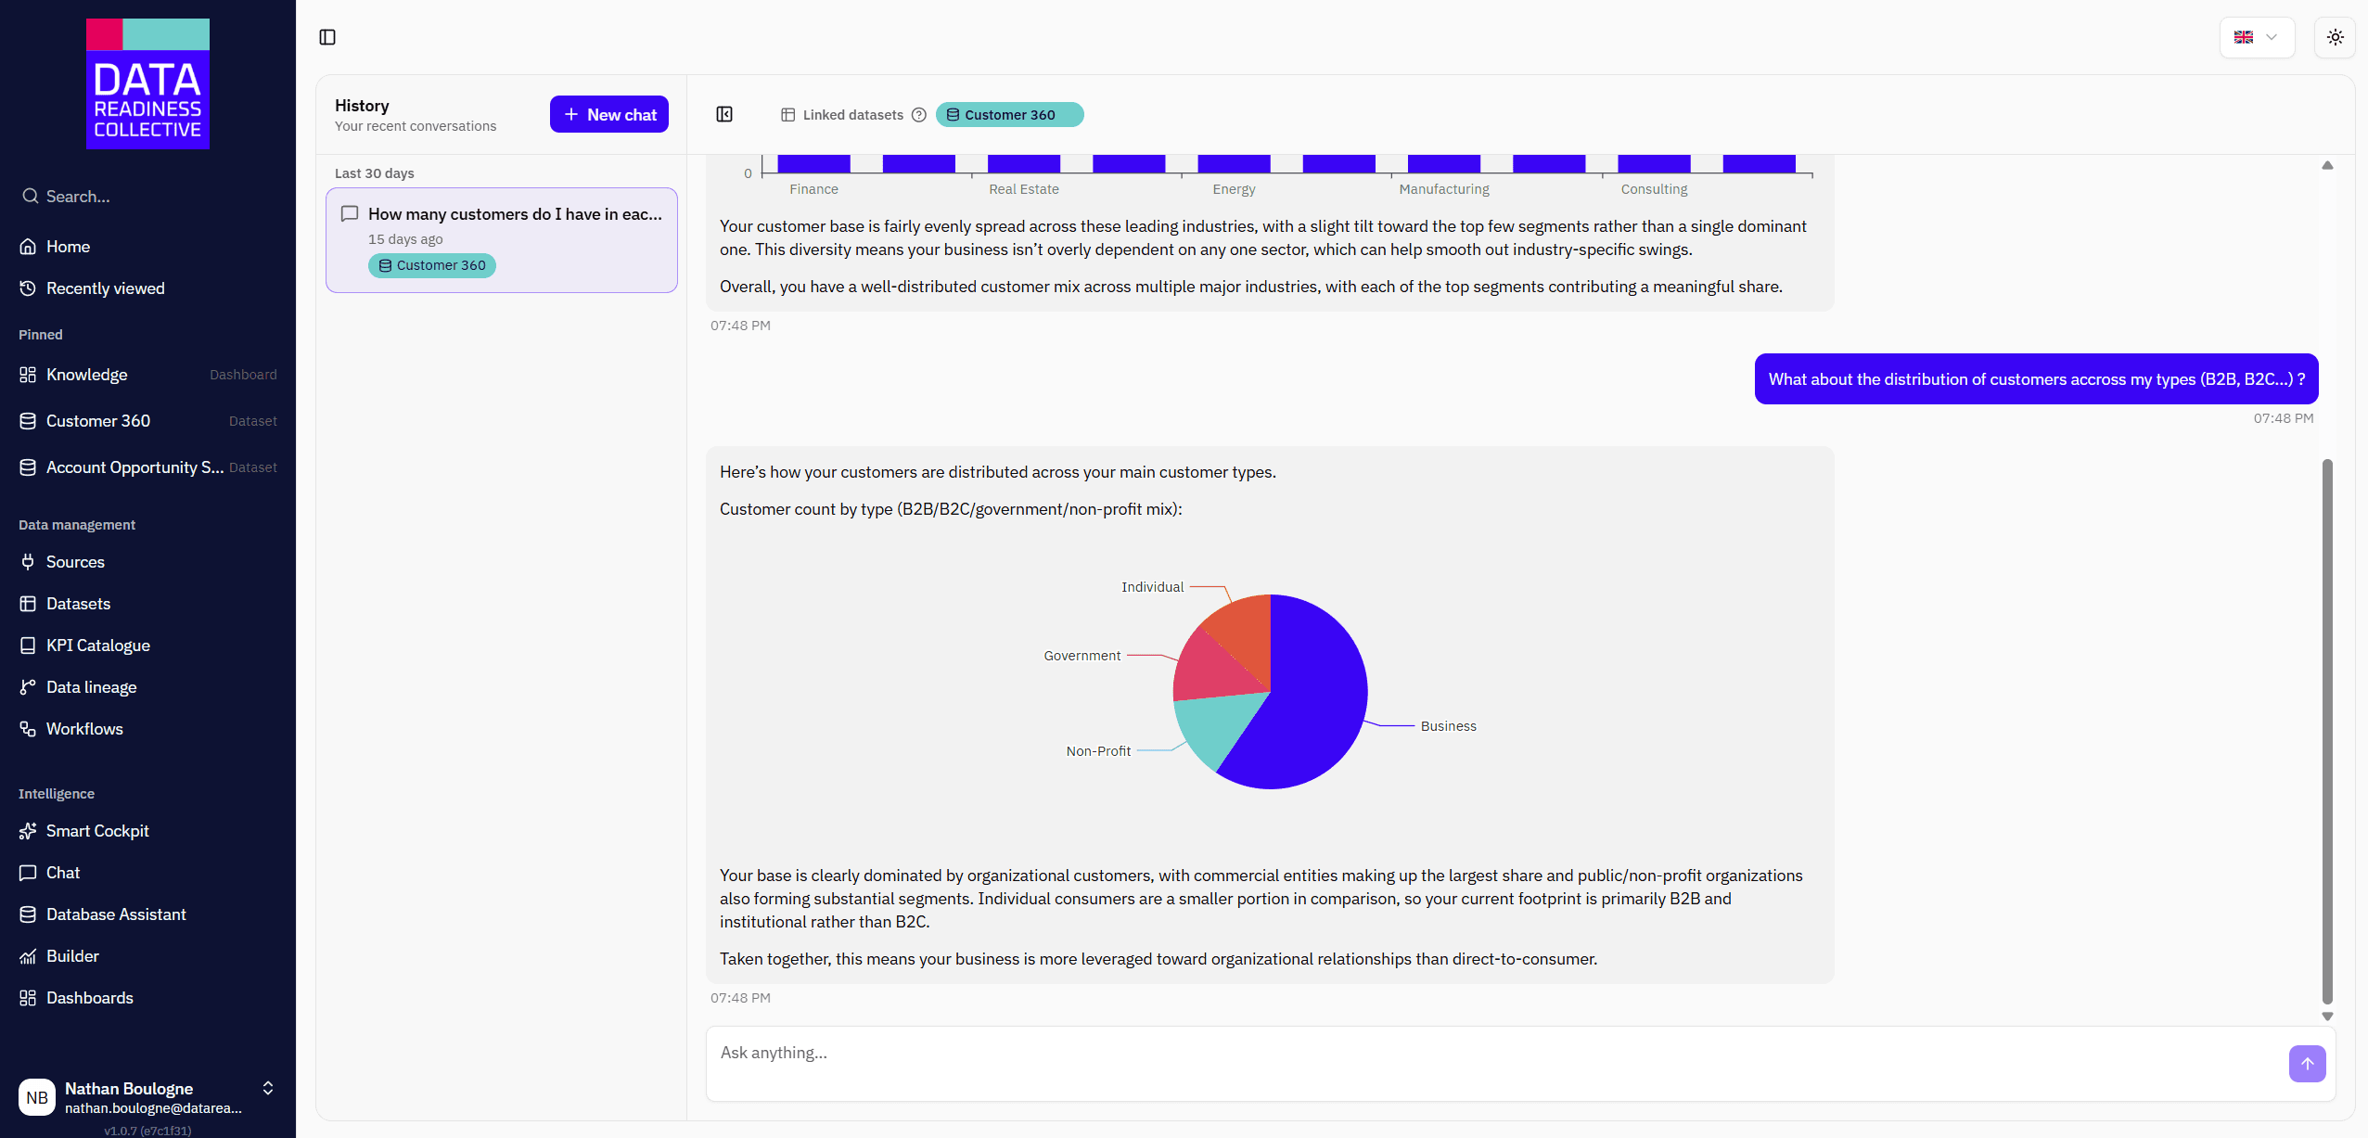Click the Chat bubble icon in sidebar

coord(28,873)
